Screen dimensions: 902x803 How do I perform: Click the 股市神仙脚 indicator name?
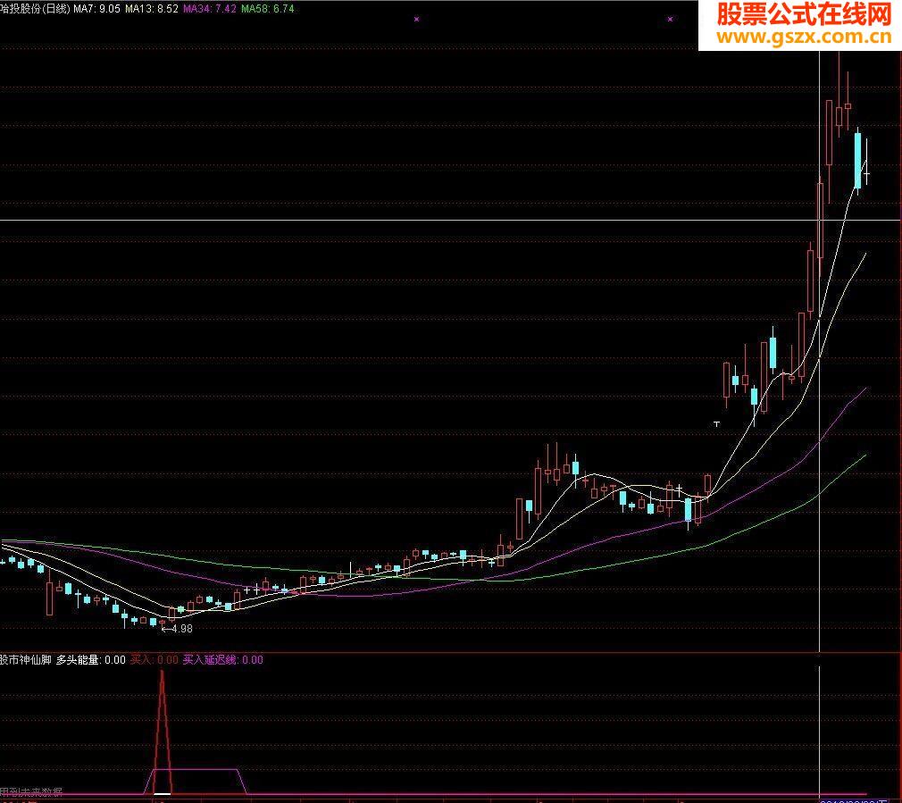point(26,660)
